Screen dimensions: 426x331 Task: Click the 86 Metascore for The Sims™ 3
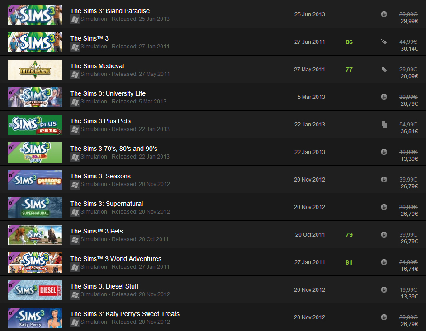click(x=349, y=42)
